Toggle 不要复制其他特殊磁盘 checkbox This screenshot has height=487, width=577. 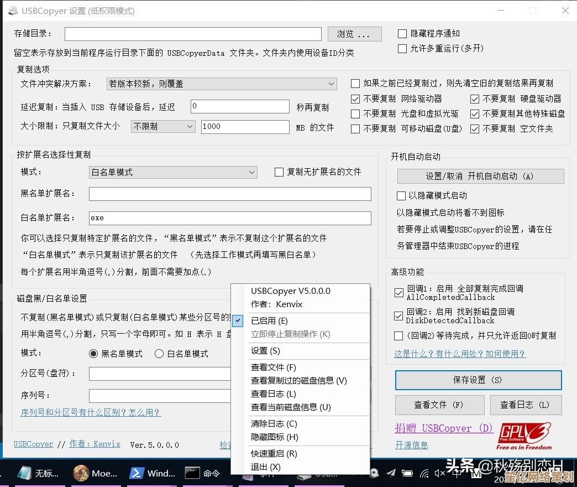click(475, 114)
